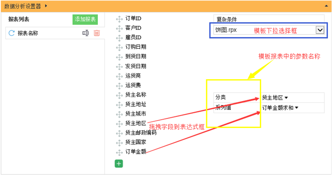Click the drag handle icon beside 运货费
Viewport: 332px width, 175px height.
pos(119,86)
